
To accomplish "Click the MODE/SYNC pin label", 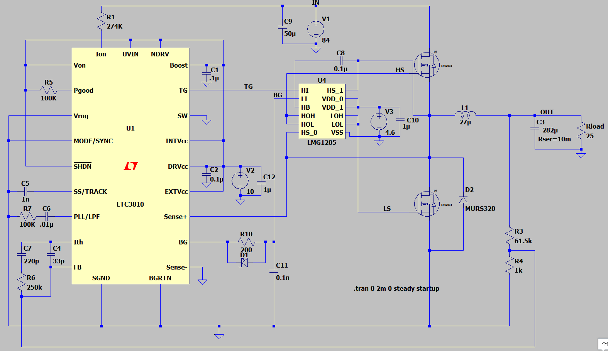I will [93, 141].
